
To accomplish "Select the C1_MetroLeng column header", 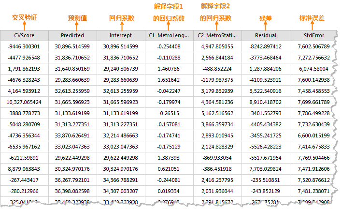I will (x=169, y=35).
